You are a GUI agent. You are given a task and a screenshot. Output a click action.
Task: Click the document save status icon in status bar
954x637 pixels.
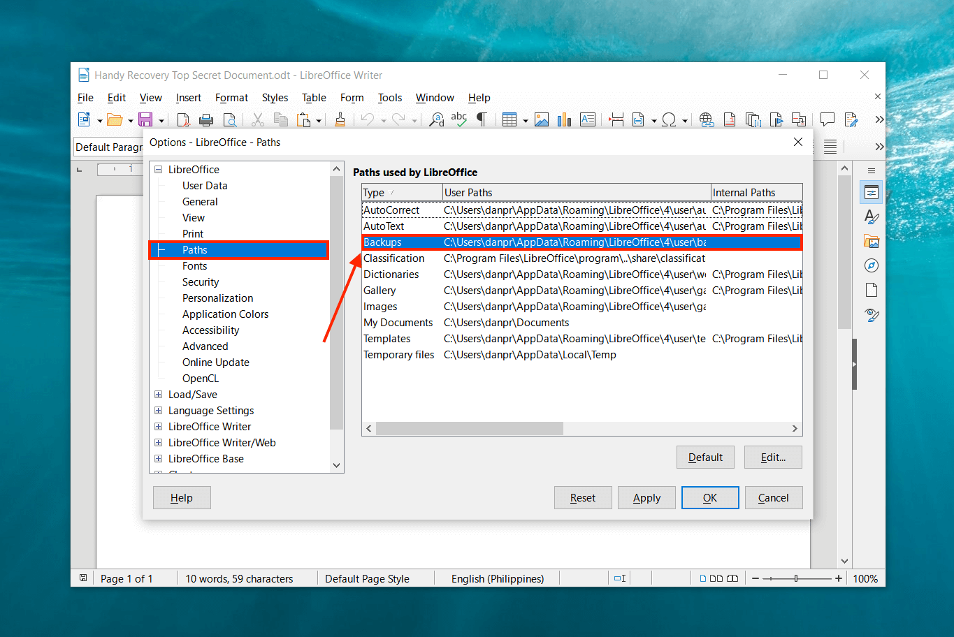(83, 578)
